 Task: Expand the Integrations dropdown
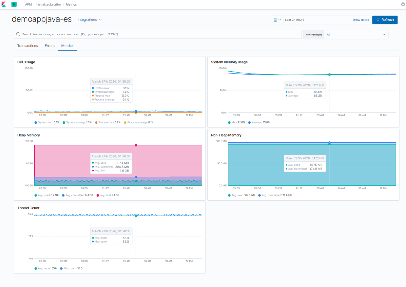pyautogui.click(x=89, y=20)
